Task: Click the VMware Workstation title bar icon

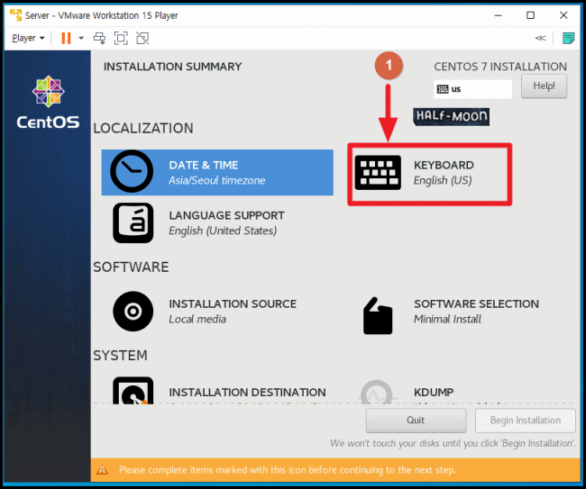Action: 16,15
